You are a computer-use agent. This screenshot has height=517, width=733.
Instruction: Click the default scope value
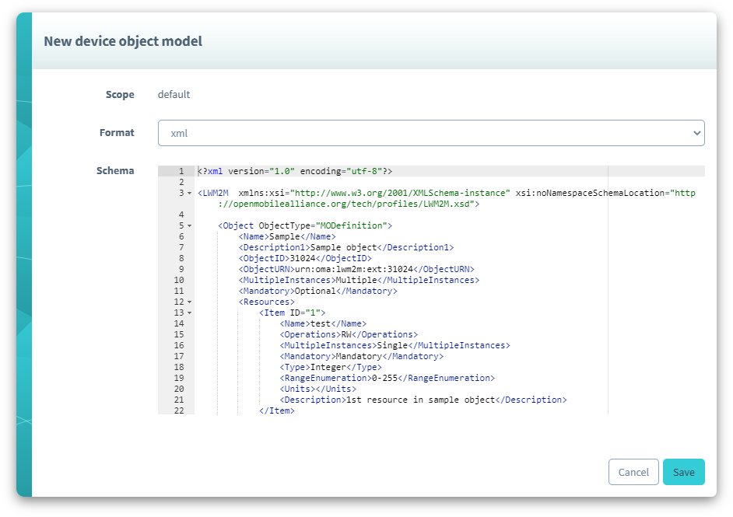click(x=174, y=94)
